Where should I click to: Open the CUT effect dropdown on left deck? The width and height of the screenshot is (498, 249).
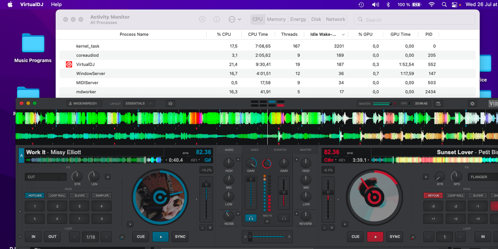pos(46,177)
